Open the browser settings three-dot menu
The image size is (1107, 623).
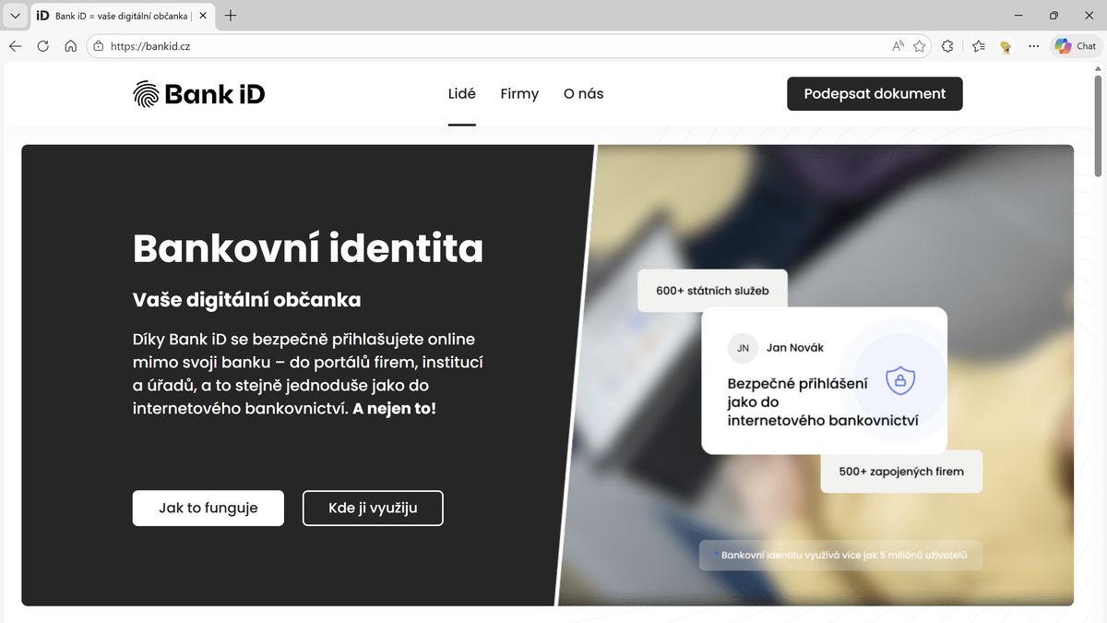coord(1034,46)
